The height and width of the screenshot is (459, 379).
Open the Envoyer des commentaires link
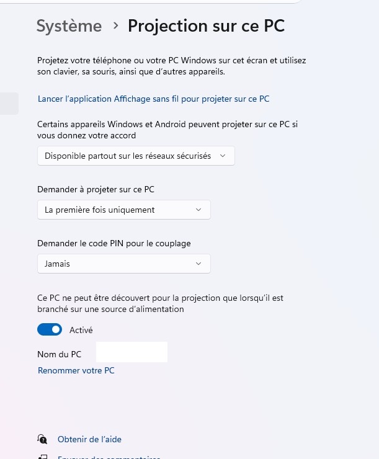click(109, 458)
